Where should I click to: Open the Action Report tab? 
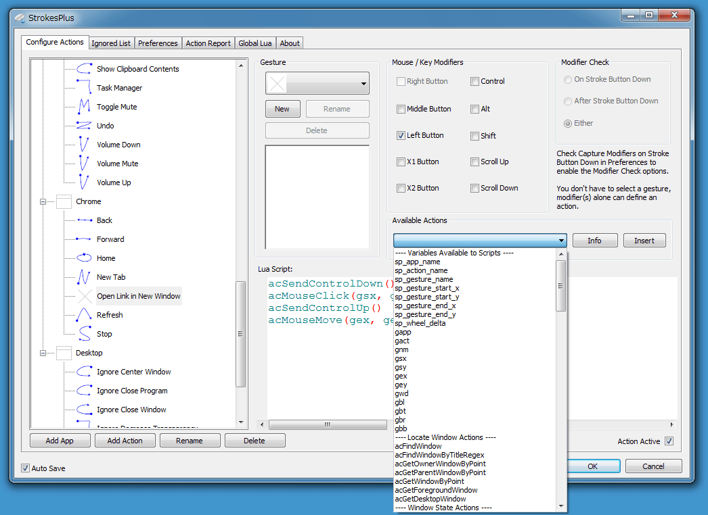coord(208,43)
